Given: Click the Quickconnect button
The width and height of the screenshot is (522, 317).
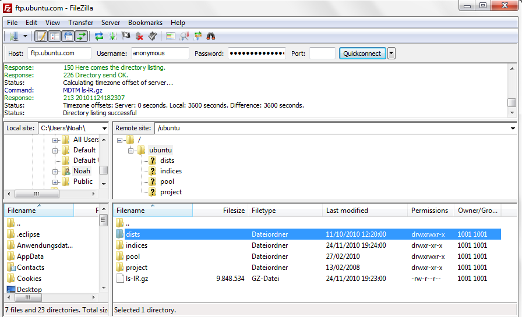Looking at the screenshot, I should pyautogui.click(x=362, y=53).
